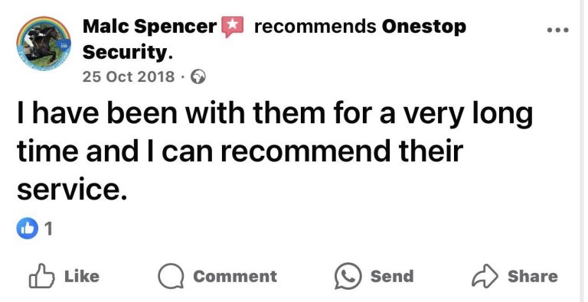The height and width of the screenshot is (302, 588).
Task: Click the pink star recommendation badge
Action: [233, 27]
